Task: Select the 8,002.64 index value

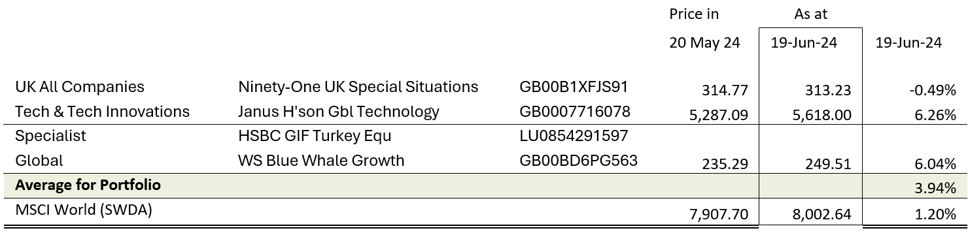Action: point(821,213)
